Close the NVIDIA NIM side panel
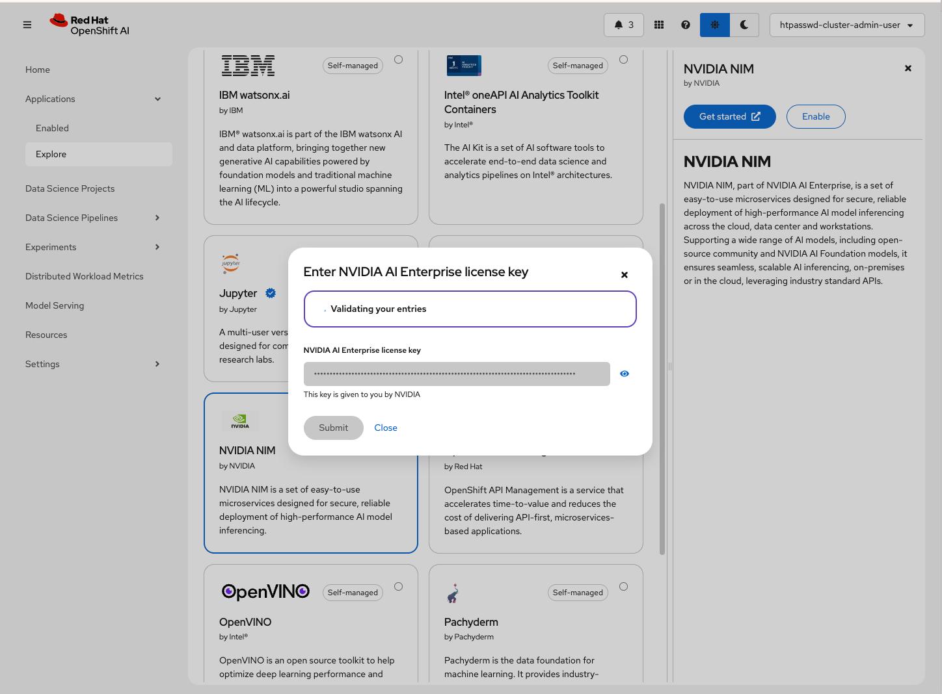The image size is (942, 694). [x=908, y=68]
